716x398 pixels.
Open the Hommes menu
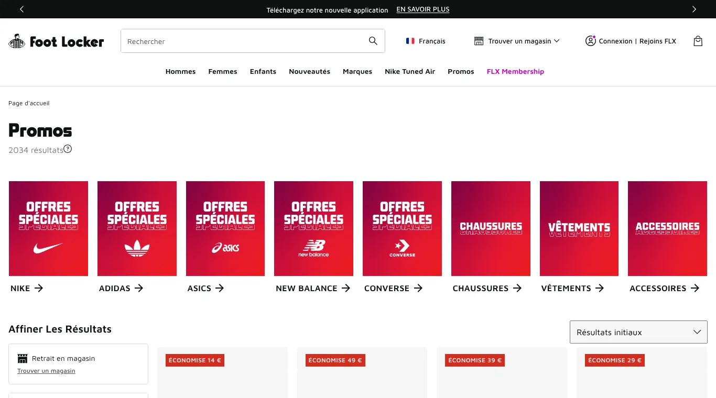click(180, 71)
